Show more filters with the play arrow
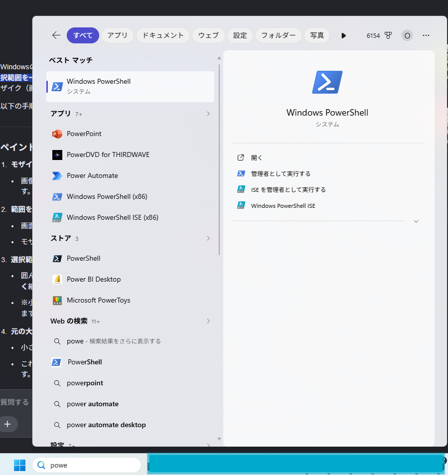448x475 pixels. click(343, 35)
